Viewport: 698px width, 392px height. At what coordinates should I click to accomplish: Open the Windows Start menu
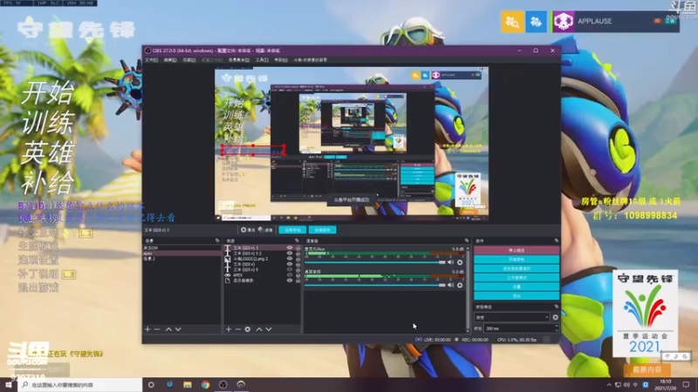[9, 385]
